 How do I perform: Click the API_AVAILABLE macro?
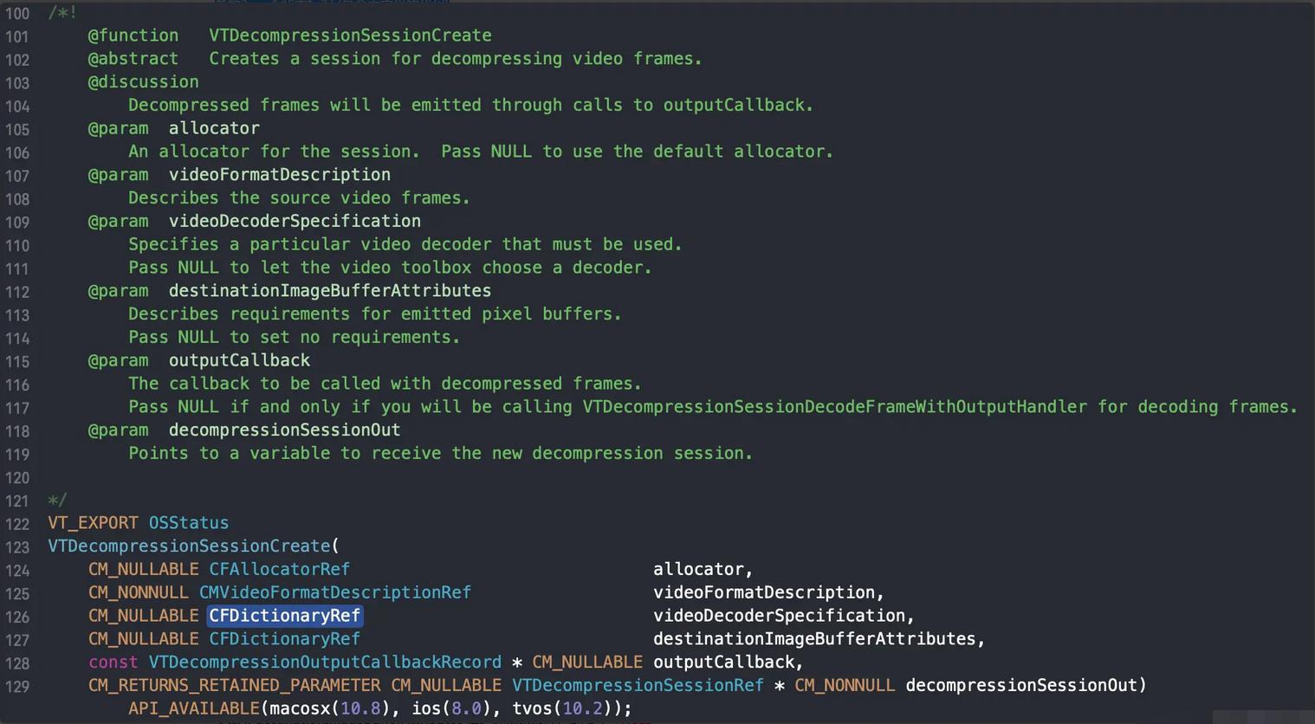pyautogui.click(x=194, y=708)
